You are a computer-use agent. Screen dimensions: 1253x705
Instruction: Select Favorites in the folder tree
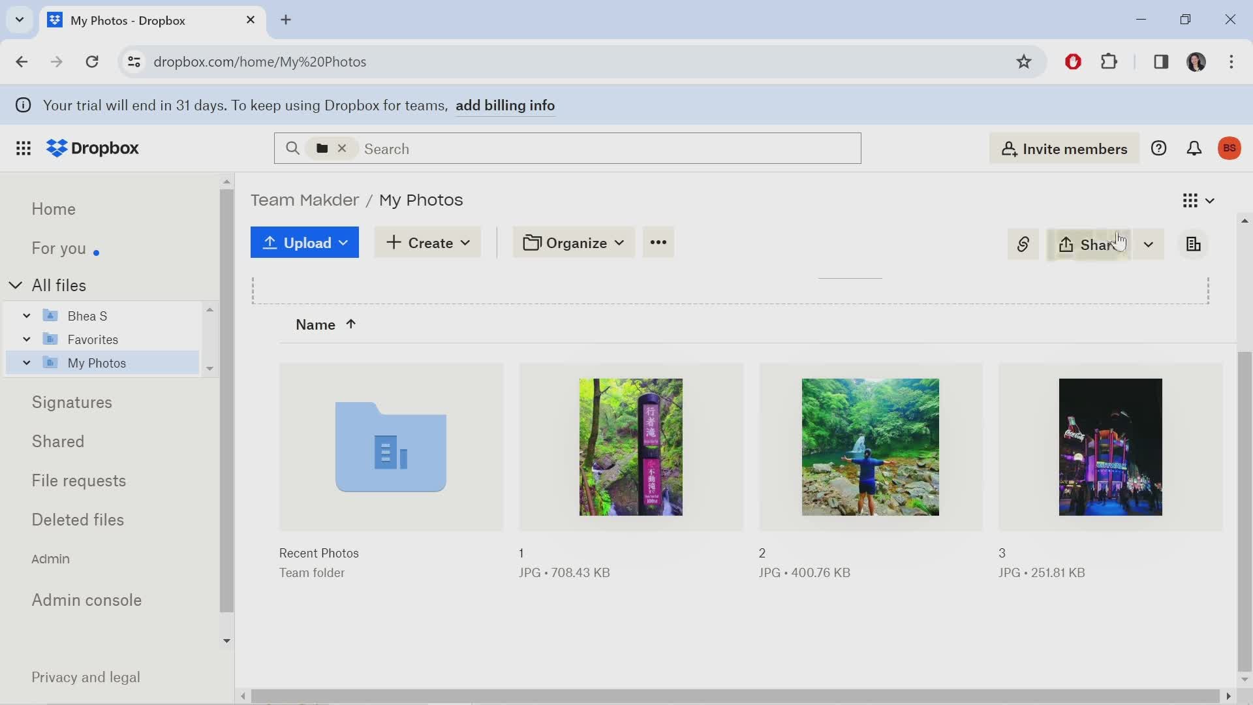93,339
